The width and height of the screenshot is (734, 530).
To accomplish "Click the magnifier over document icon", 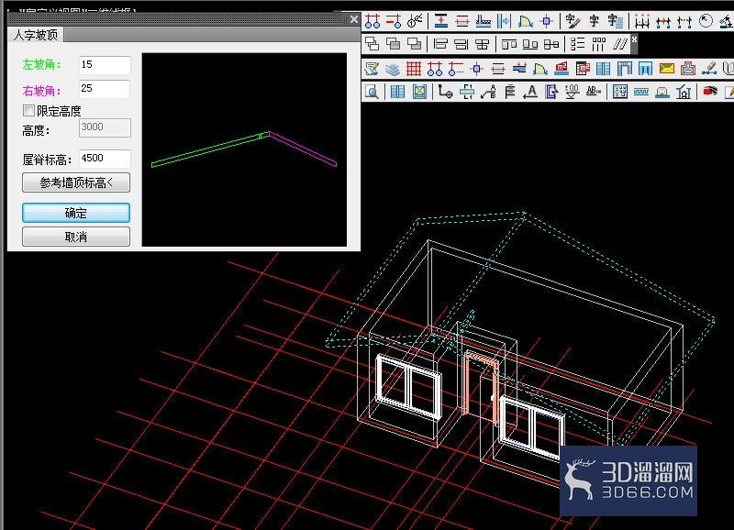I will [372, 92].
